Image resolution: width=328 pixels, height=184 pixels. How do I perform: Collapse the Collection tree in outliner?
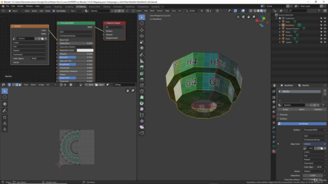[277, 18]
